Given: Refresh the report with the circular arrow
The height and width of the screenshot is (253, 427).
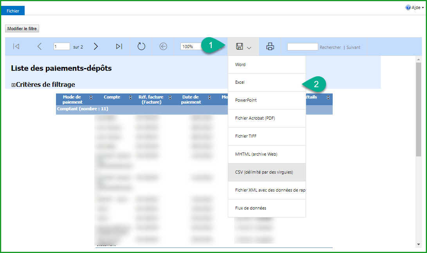Looking at the screenshot, I should (x=141, y=47).
